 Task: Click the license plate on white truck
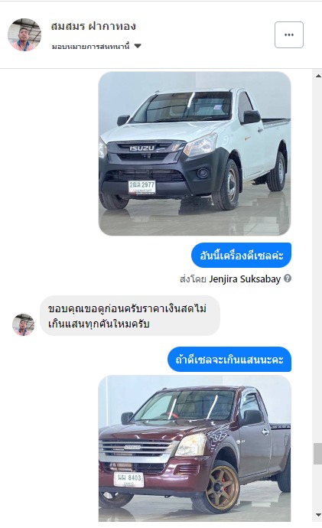coord(141,187)
